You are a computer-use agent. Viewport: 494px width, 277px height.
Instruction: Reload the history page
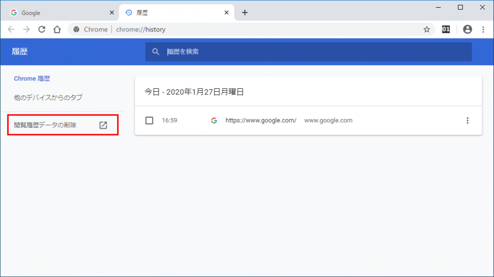41,29
